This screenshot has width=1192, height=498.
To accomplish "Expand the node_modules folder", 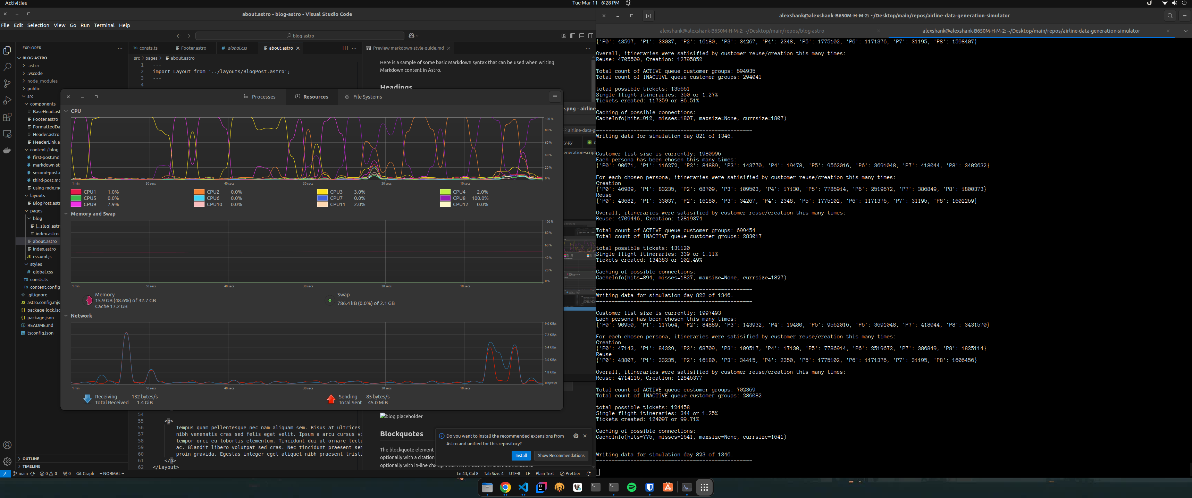I will [42, 81].
